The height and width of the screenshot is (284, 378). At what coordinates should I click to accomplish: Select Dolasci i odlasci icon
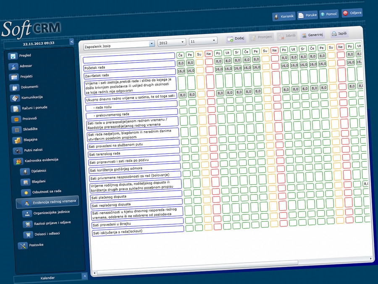29,235
